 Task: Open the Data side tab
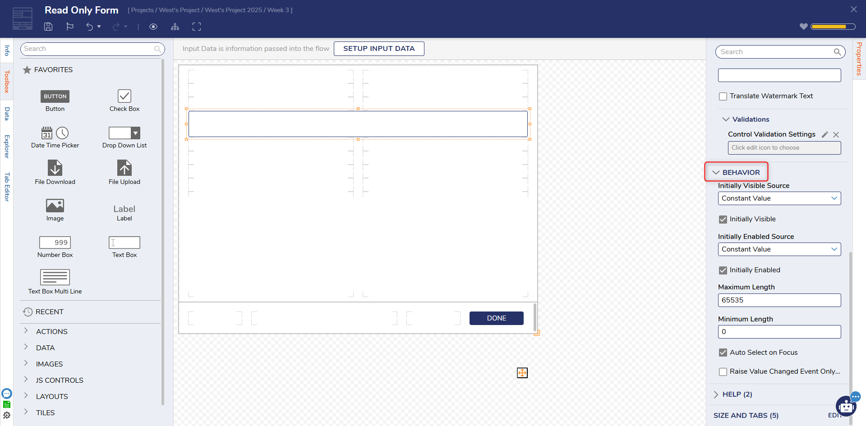point(7,114)
